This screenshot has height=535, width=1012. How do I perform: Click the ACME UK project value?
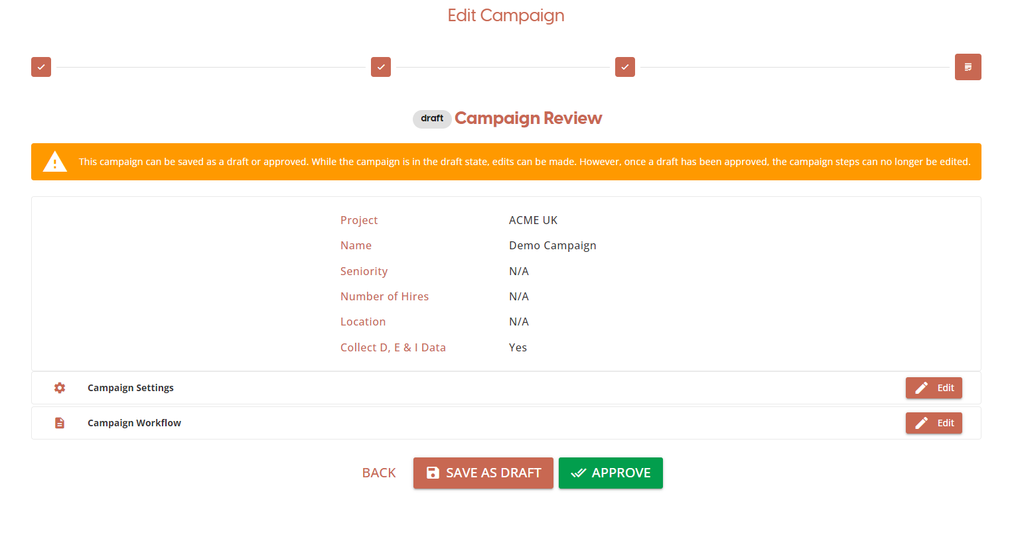533,220
